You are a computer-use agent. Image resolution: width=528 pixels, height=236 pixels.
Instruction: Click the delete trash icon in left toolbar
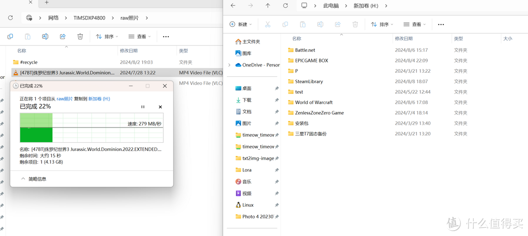tap(80, 37)
